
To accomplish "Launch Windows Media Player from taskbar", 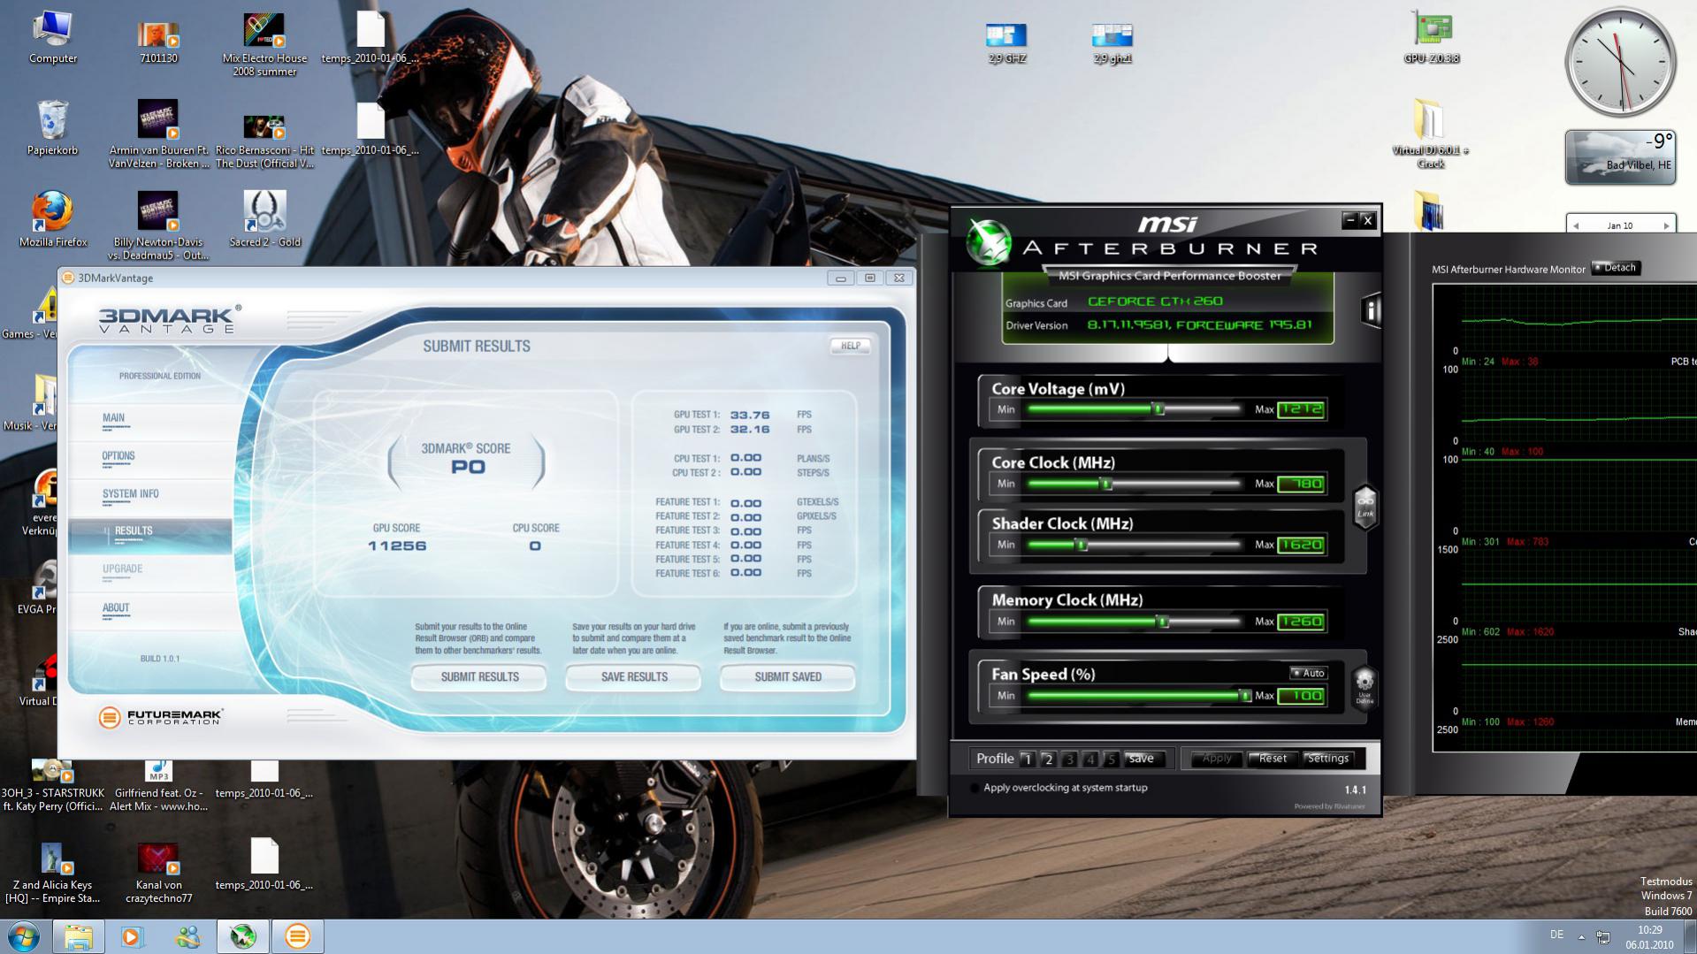I will click(x=132, y=936).
